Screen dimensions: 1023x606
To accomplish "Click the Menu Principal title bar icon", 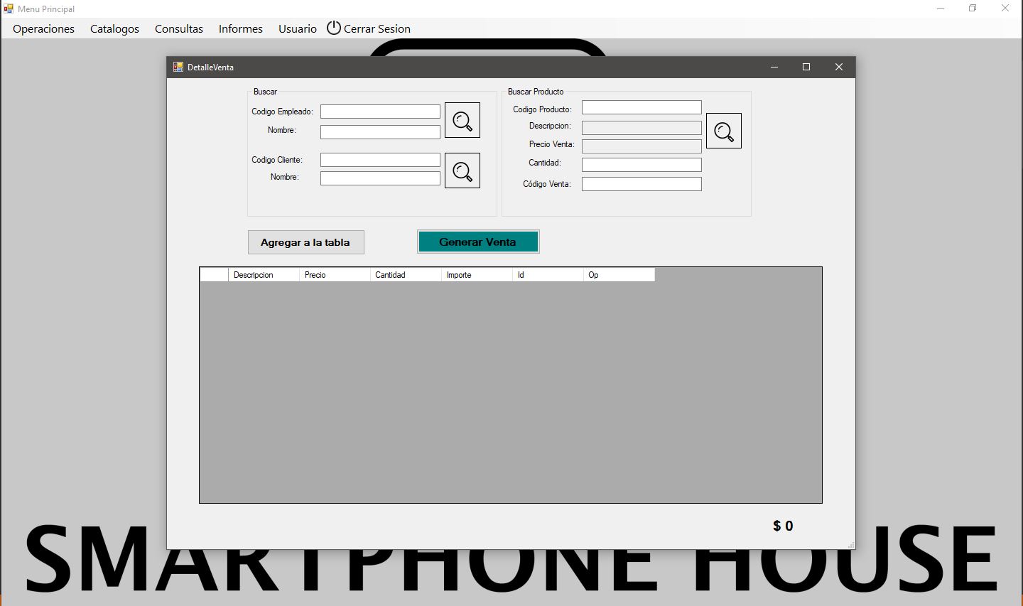I will coord(9,9).
